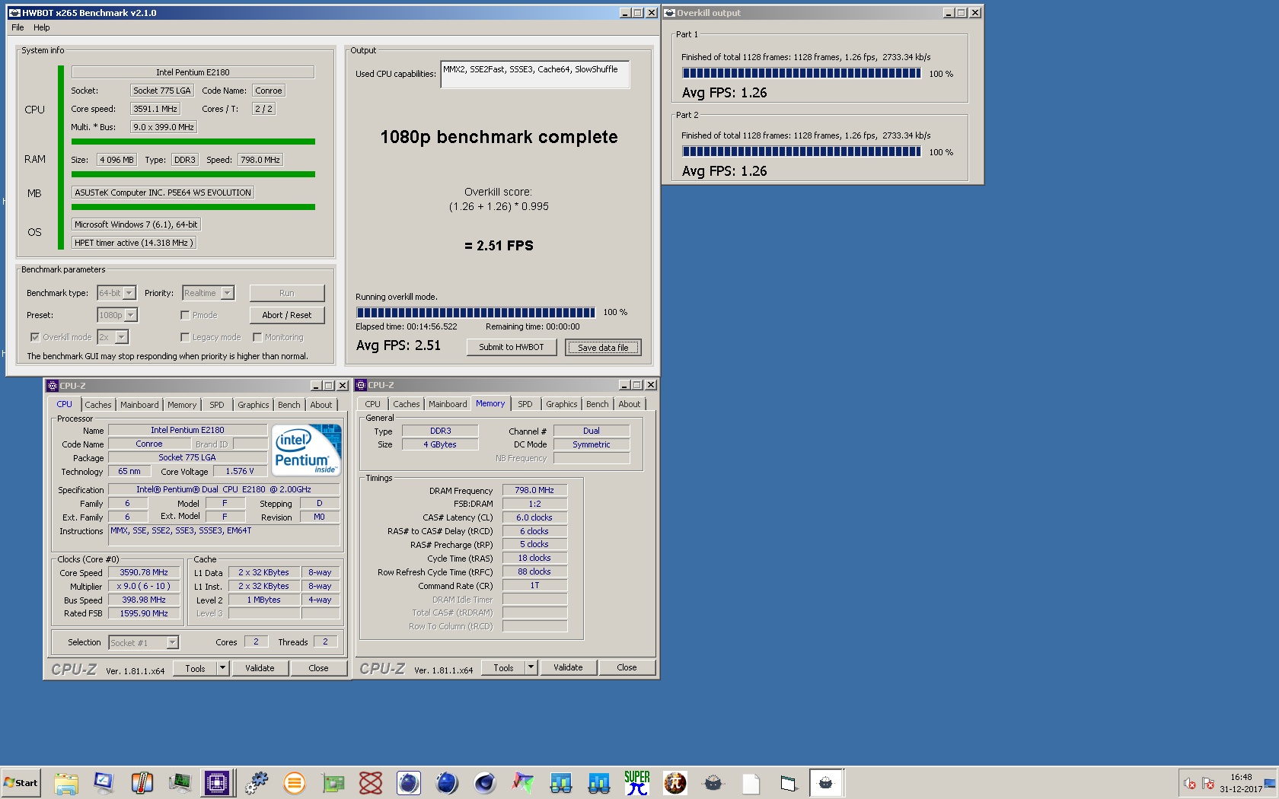
Task: Click the Abort / Reset button
Action: point(287,315)
